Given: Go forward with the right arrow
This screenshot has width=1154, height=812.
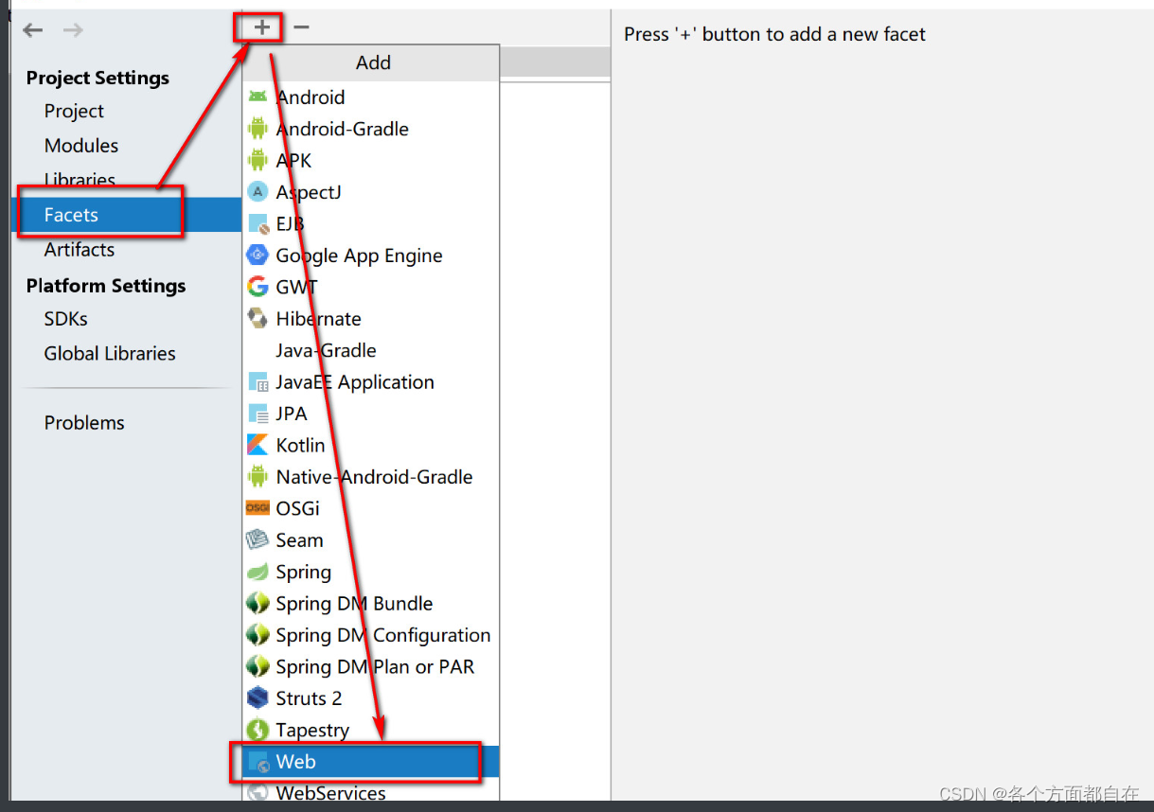Looking at the screenshot, I should click(x=73, y=30).
